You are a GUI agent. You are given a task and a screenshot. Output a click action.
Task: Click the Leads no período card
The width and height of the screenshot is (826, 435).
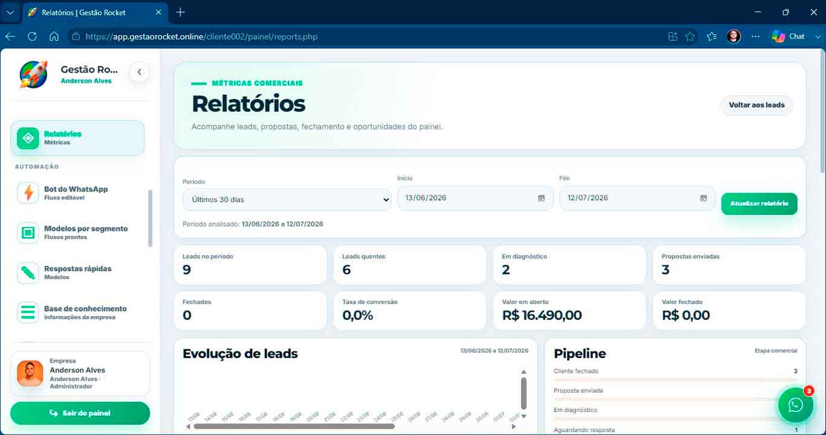pyautogui.click(x=250, y=265)
